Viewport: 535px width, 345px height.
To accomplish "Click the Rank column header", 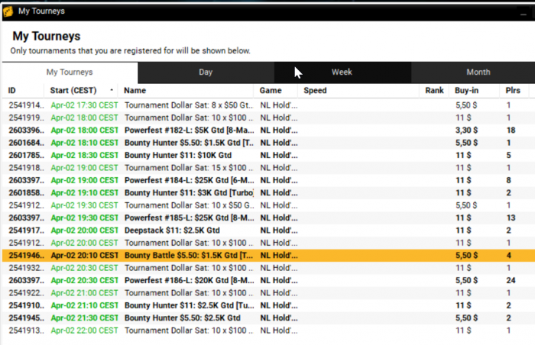I will click(x=434, y=91).
